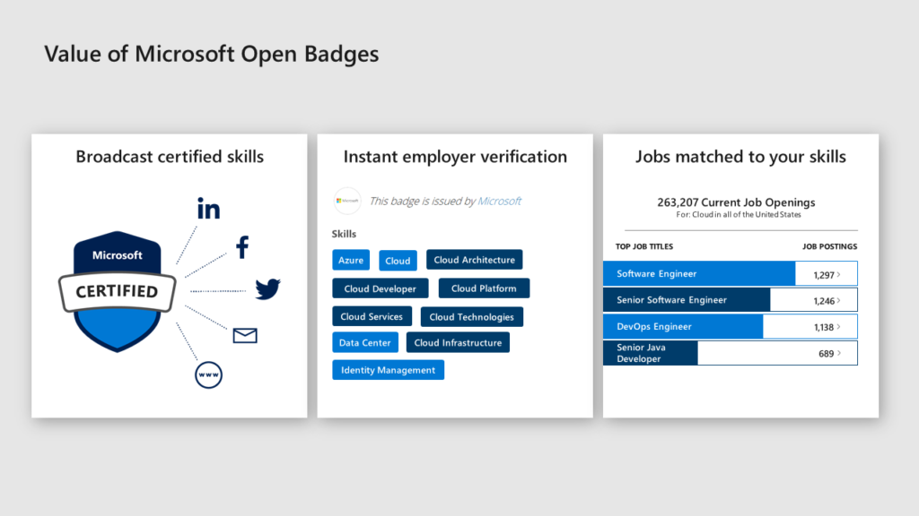Click the www globe icon
919x516 pixels.
coord(208,374)
